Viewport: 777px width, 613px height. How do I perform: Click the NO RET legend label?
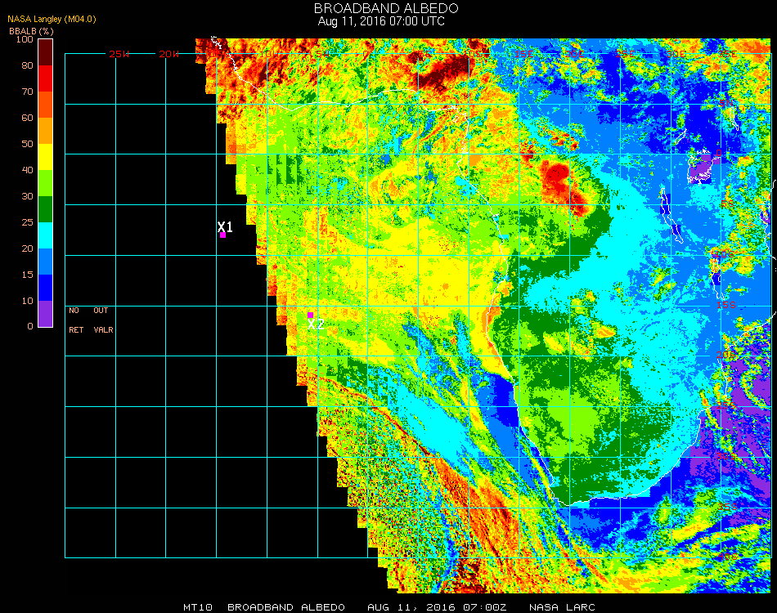[x=76, y=320]
